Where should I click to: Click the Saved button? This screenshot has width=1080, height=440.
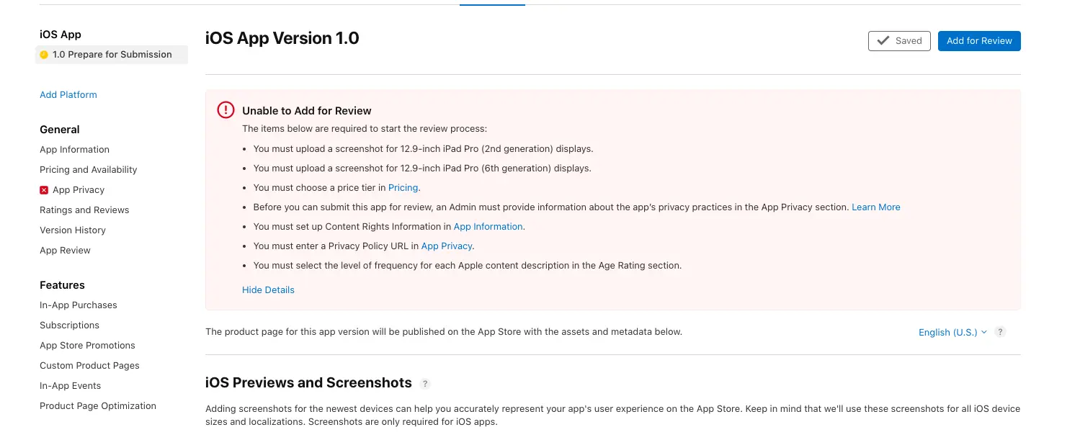(x=899, y=41)
